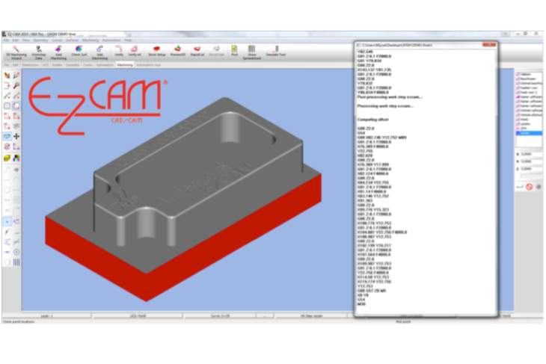The image size is (546, 364).
Task: Click the Reset Part icon
Action: (216, 51)
